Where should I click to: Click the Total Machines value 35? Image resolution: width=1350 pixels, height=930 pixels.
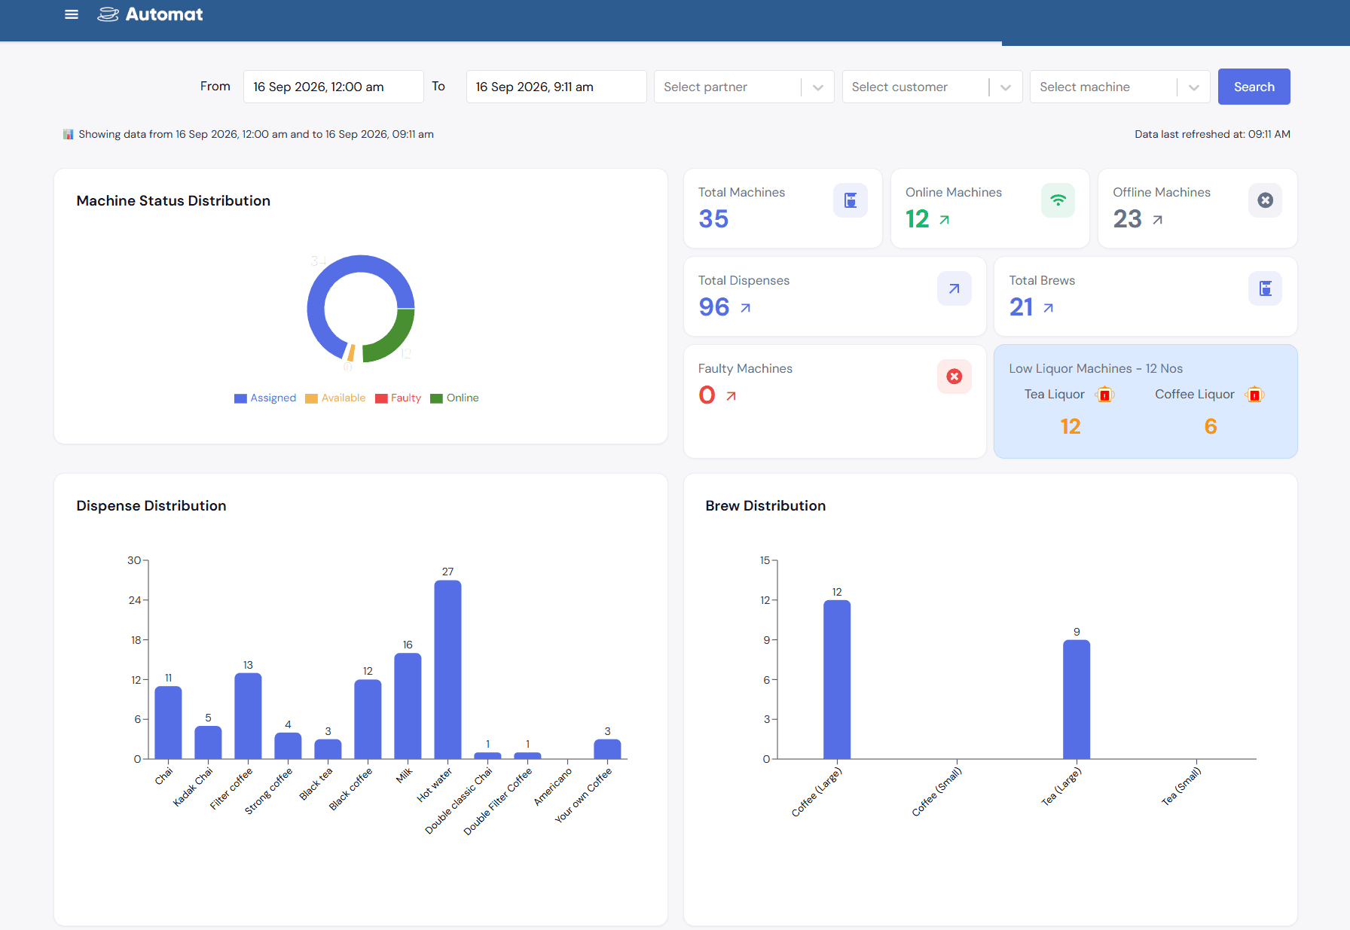[x=713, y=218]
